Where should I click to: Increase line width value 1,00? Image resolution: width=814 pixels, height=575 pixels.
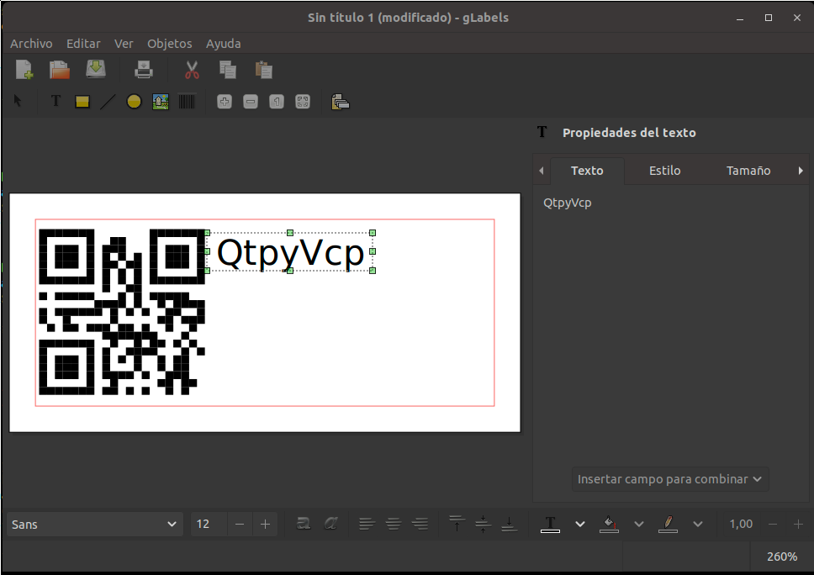[798, 525]
